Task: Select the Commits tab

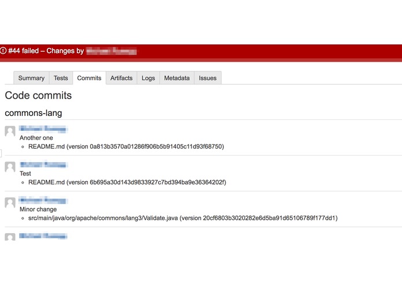Action: [89, 78]
